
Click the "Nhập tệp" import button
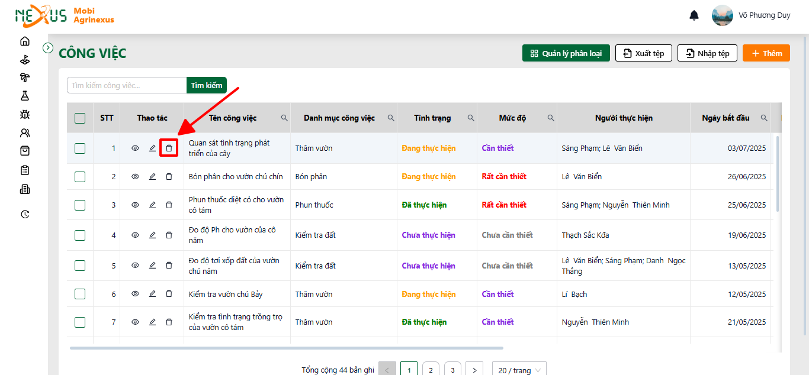pyautogui.click(x=707, y=53)
